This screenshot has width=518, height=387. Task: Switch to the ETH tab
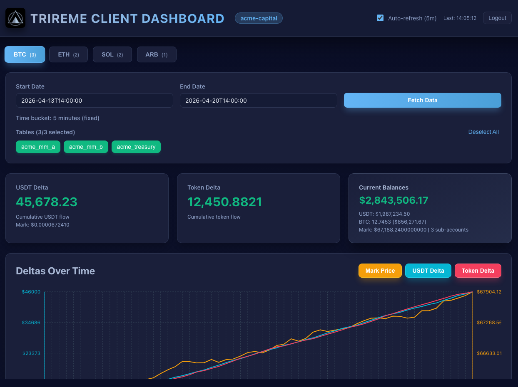coord(68,54)
